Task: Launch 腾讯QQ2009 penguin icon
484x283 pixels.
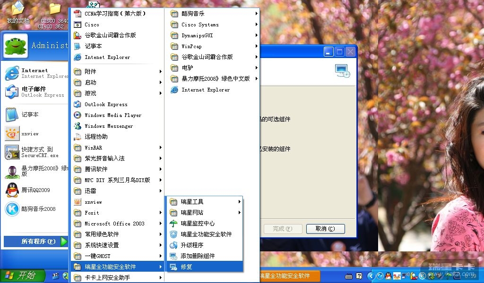Action: 12,190
